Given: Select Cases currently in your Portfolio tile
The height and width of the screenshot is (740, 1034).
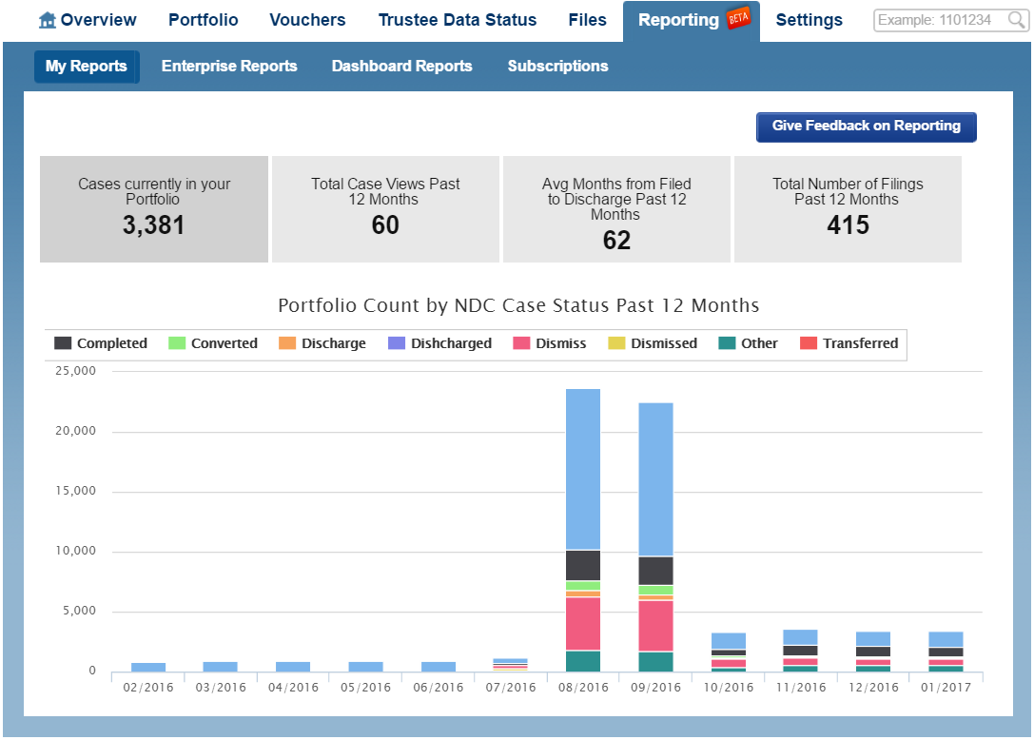Looking at the screenshot, I should coord(154,208).
